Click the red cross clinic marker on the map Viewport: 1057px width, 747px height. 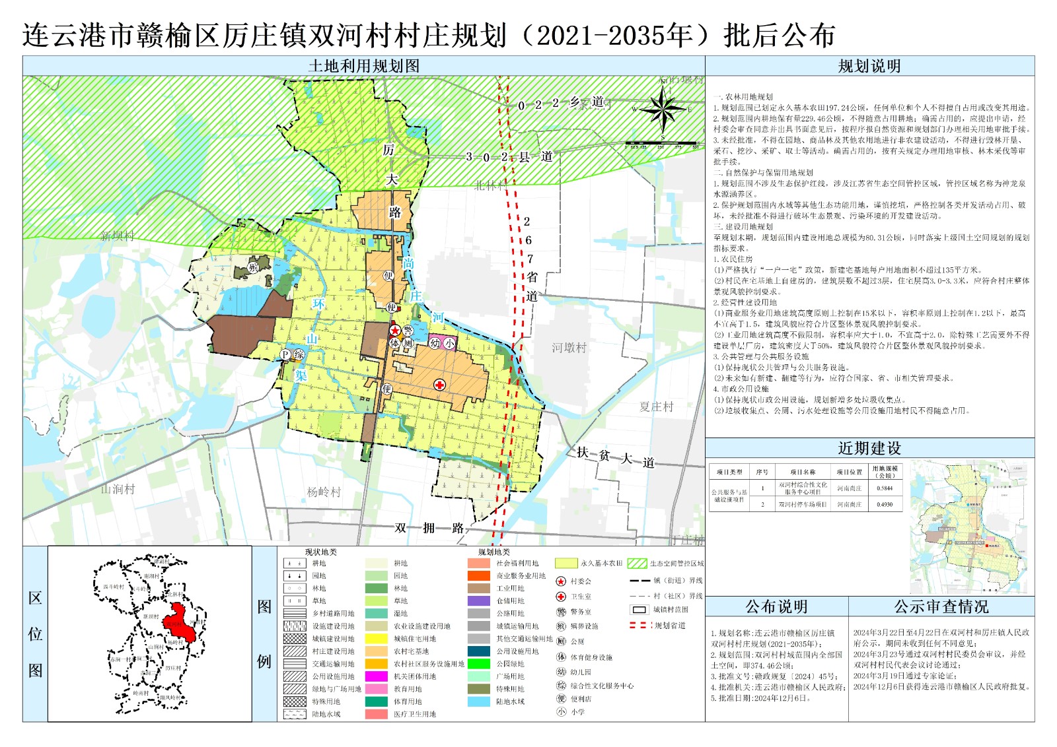pos(439,385)
